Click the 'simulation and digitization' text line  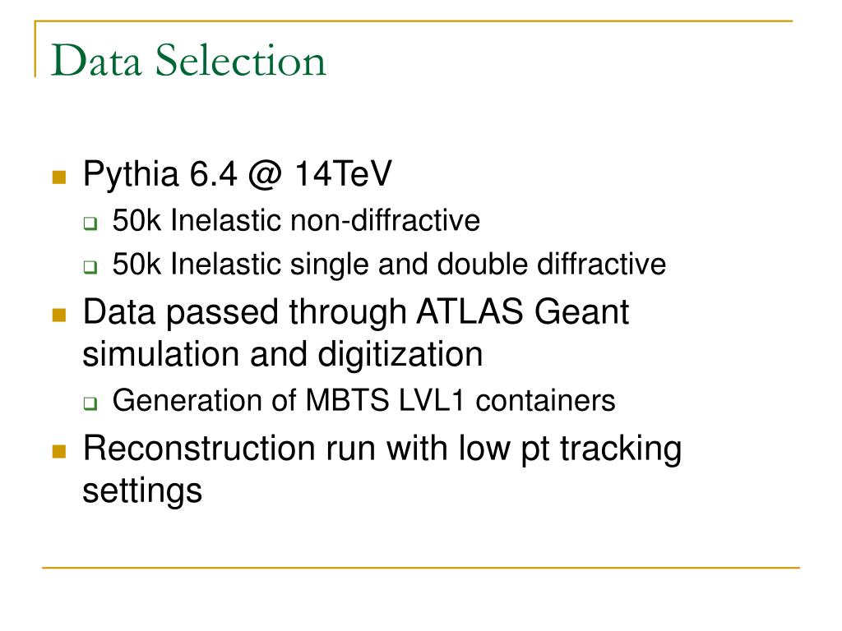(283, 355)
